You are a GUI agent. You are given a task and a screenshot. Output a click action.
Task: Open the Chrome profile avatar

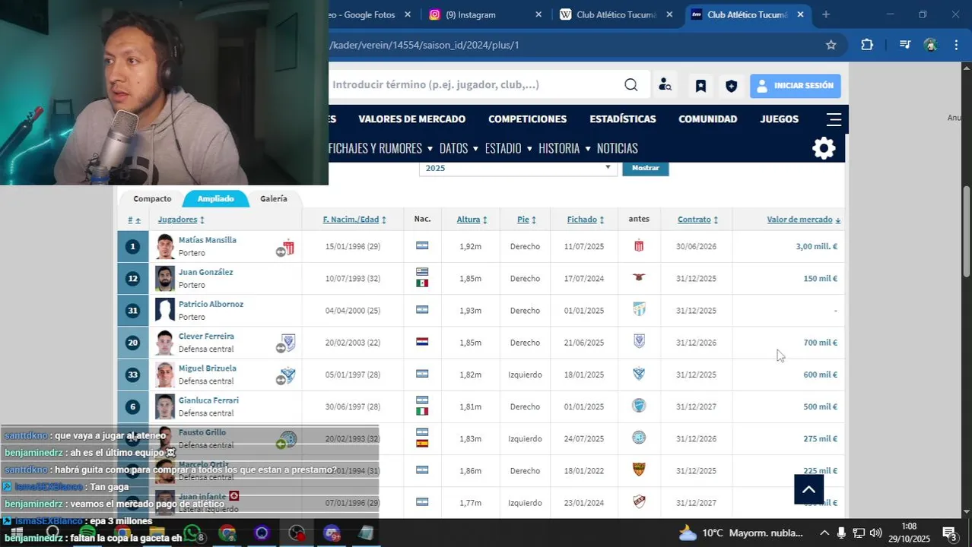[930, 45]
